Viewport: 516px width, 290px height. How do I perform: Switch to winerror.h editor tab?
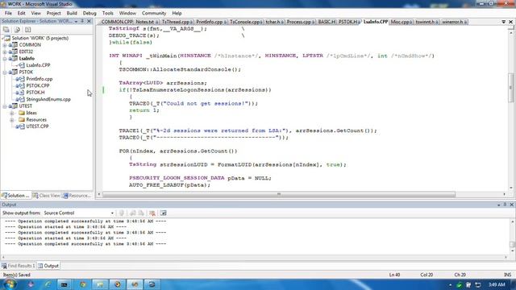coord(454,22)
